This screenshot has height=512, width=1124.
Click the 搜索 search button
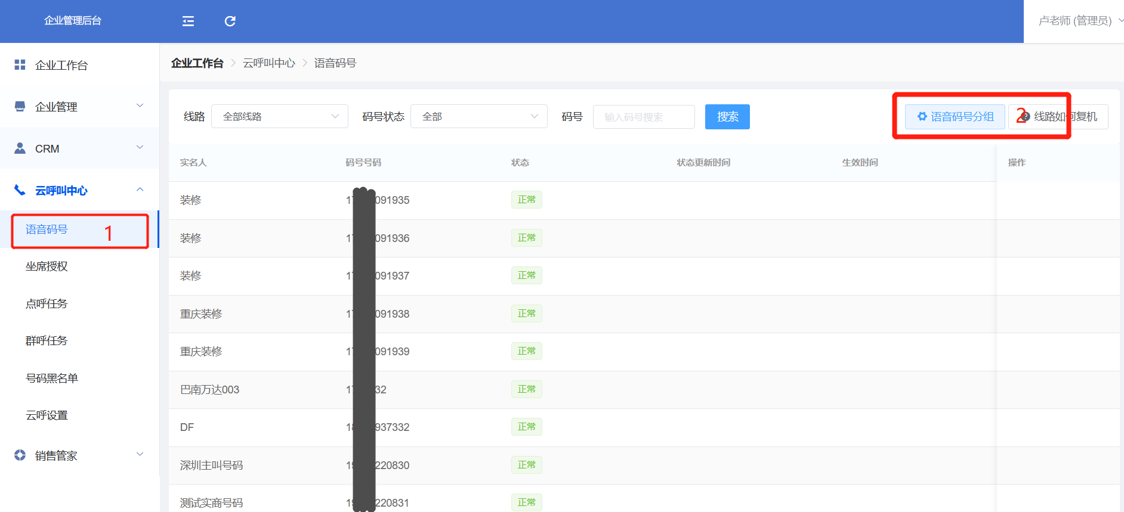tap(727, 117)
